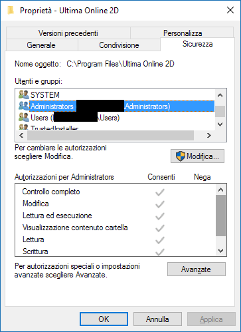This screenshot has width=241, height=332.
Task: Select the SYSTEM user group icon
Action: (24, 94)
